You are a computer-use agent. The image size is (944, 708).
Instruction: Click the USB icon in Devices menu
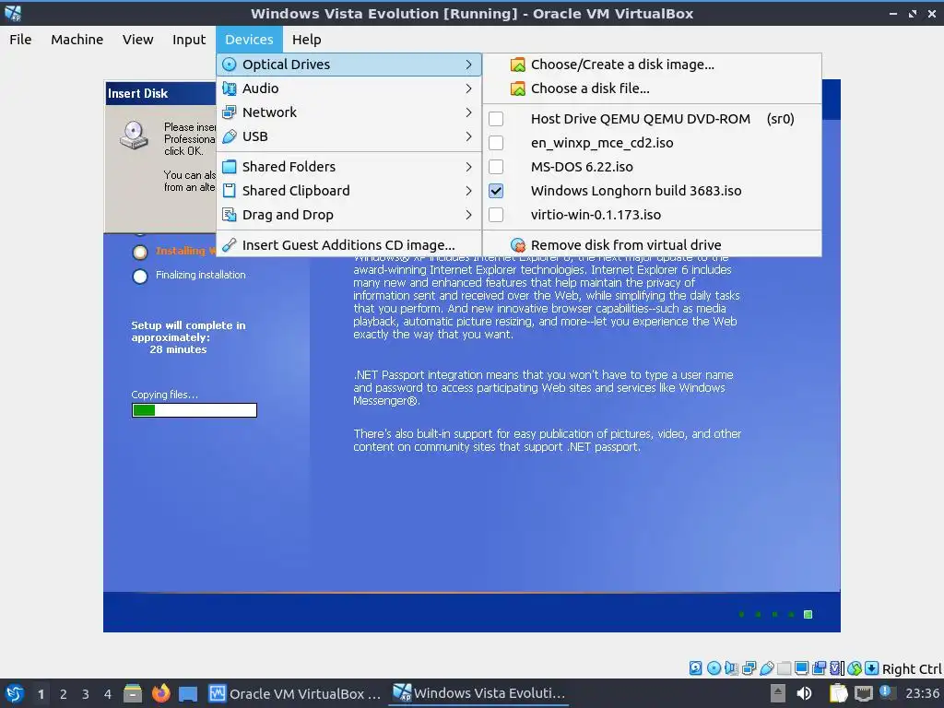click(230, 136)
